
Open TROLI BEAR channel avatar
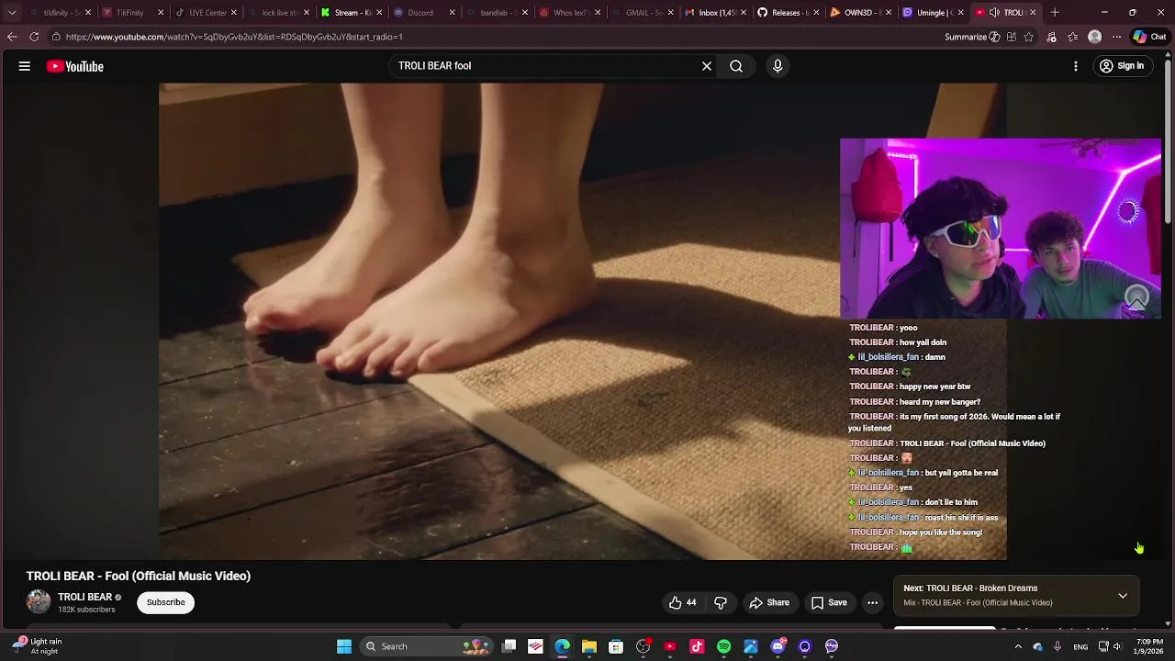[x=39, y=602]
